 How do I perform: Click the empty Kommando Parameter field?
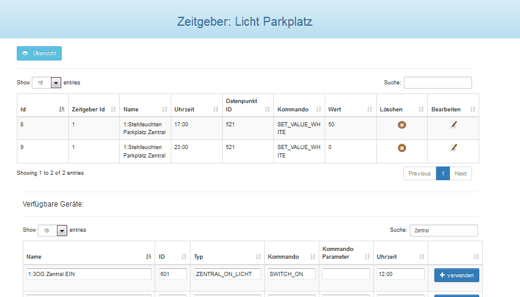tap(346, 274)
